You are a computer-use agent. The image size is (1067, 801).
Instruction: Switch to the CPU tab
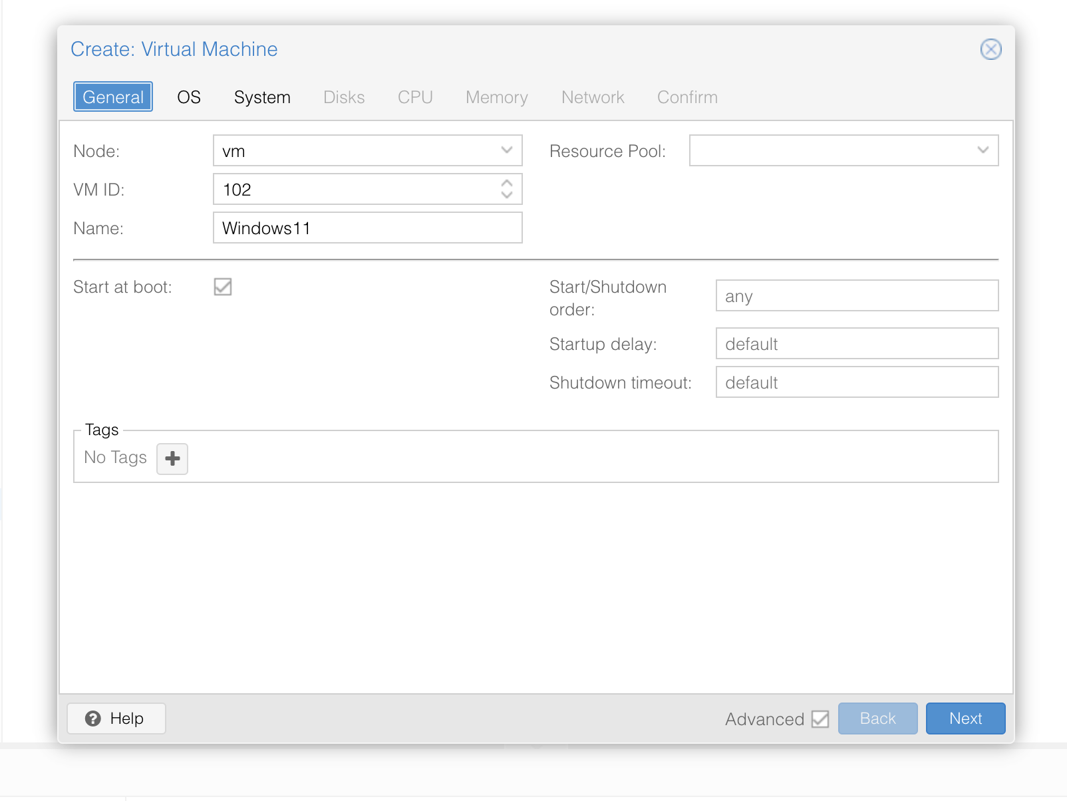pyautogui.click(x=415, y=97)
